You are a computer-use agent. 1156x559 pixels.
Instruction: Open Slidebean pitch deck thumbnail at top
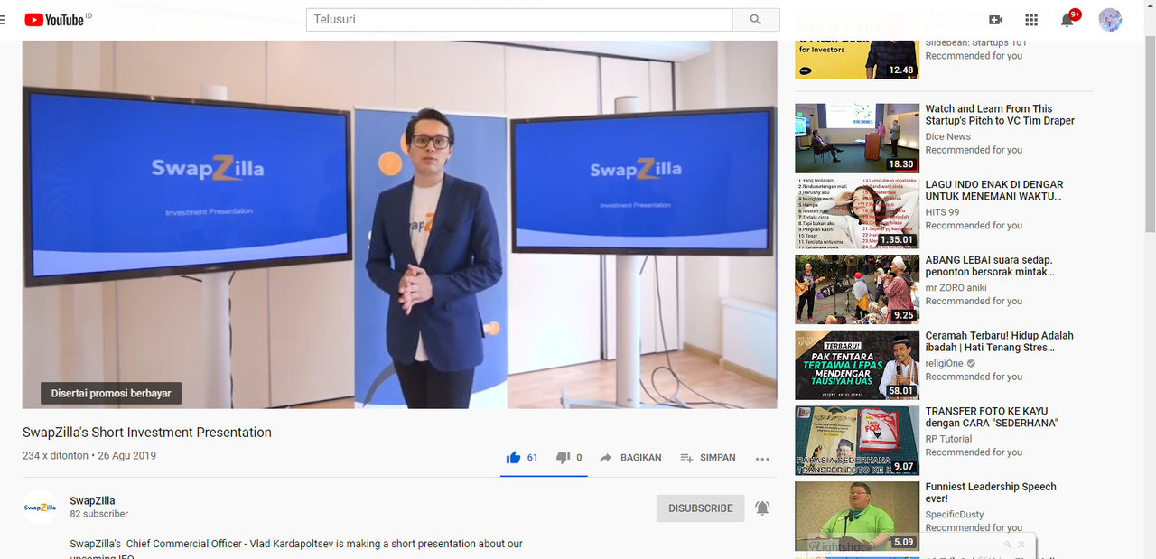coord(857,58)
